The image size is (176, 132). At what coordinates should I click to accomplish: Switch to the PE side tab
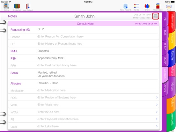[x=165, y=19]
